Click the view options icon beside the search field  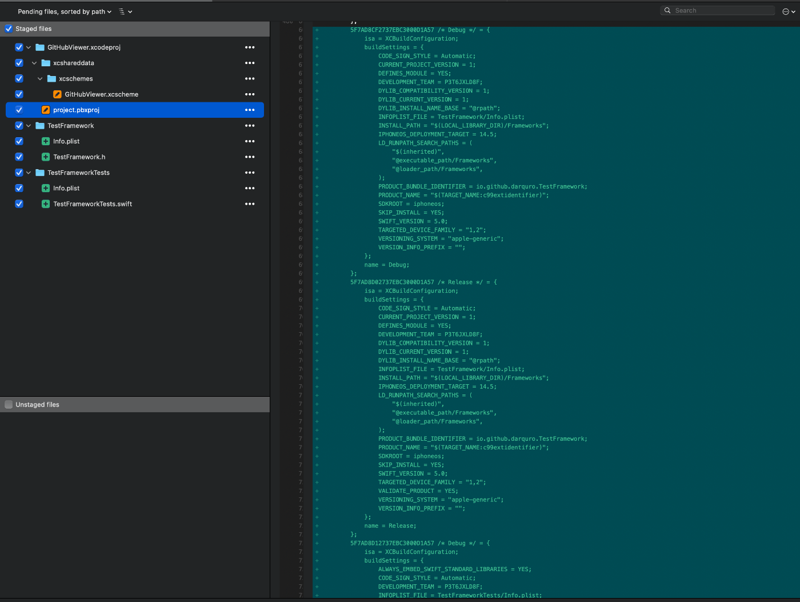click(787, 11)
